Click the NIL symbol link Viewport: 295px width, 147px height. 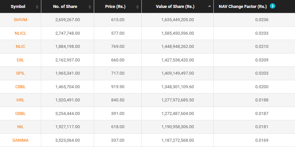[x=20, y=127]
